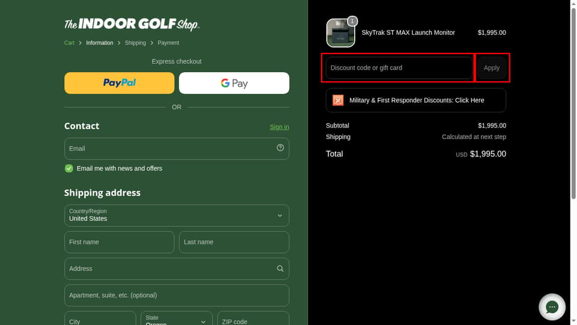This screenshot has height=325, width=577.
Task: Focus the Discount code or gift card field
Action: [x=399, y=68]
